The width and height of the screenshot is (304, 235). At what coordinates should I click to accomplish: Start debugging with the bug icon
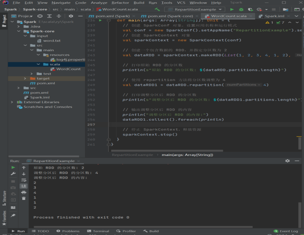(241, 9)
